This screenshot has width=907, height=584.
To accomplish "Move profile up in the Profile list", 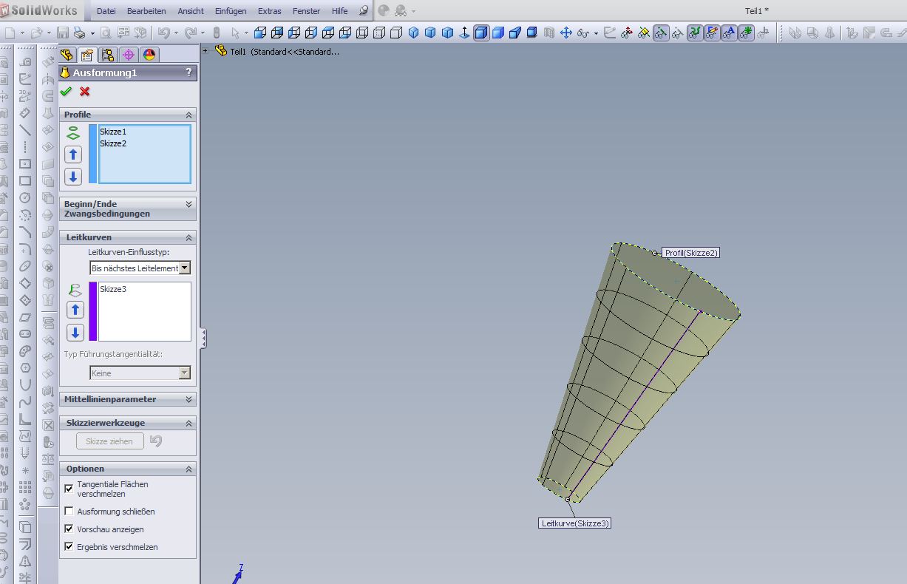I will pyautogui.click(x=72, y=155).
